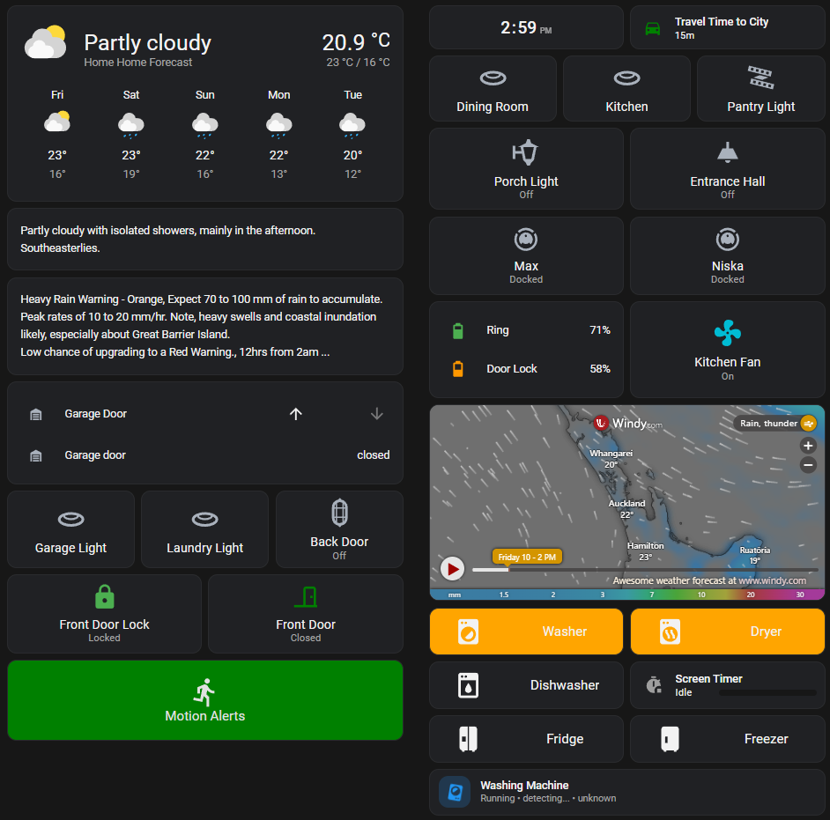Toggle the Pantry Light
Screen dimensions: 830x820
pos(760,89)
